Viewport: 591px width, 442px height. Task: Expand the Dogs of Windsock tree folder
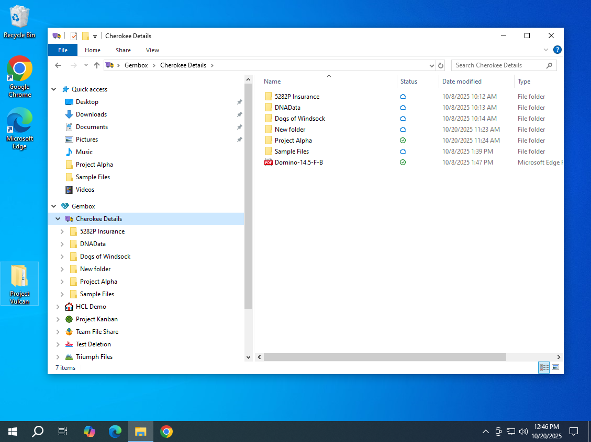pyautogui.click(x=62, y=257)
